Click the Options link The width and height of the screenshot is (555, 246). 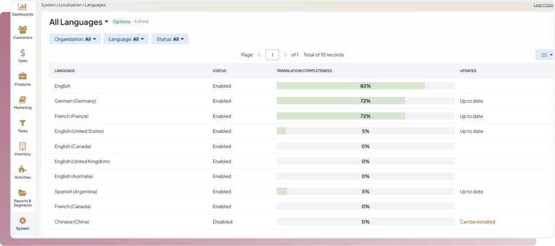[121, 22]
